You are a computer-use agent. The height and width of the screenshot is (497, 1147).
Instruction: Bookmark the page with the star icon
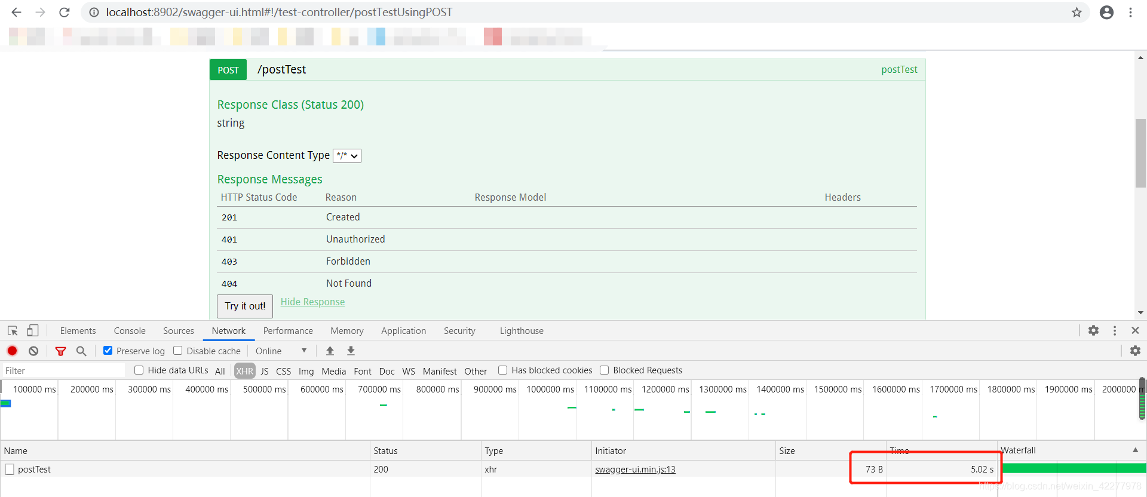pyautogui.click(x=1077, y=12)
